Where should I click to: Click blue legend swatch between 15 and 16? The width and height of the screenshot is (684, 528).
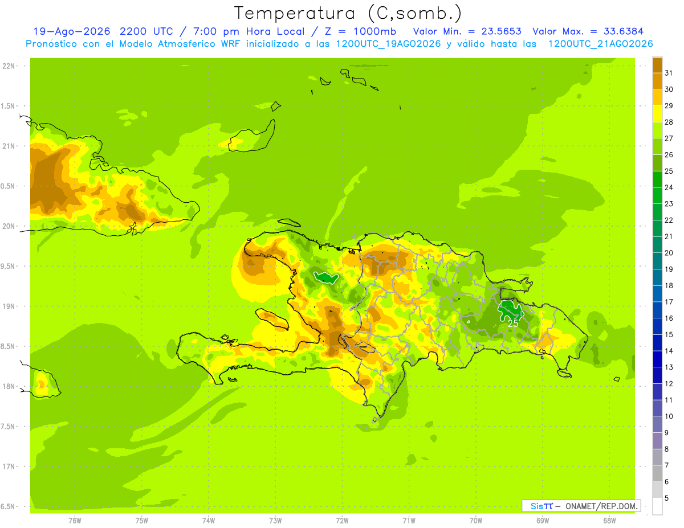tap(657, 326)
